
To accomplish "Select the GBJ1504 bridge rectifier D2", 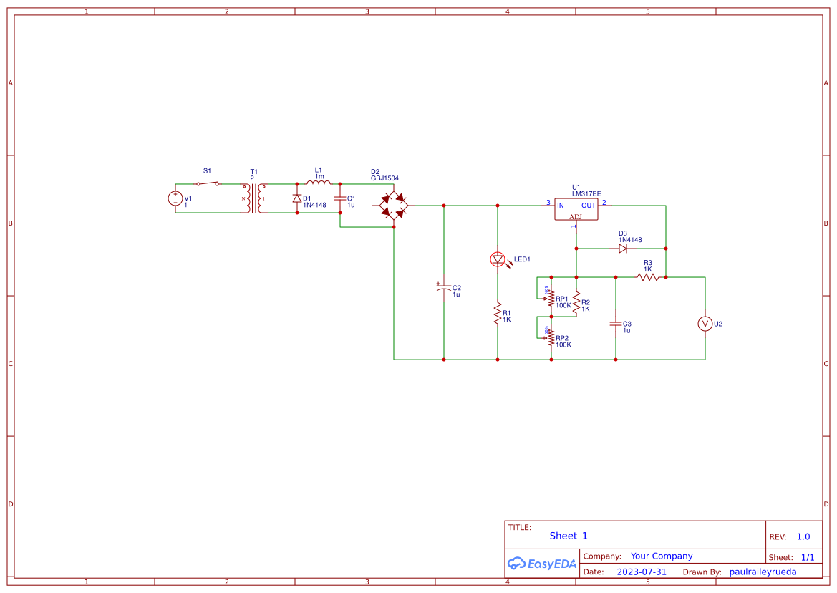I will 394,205.
